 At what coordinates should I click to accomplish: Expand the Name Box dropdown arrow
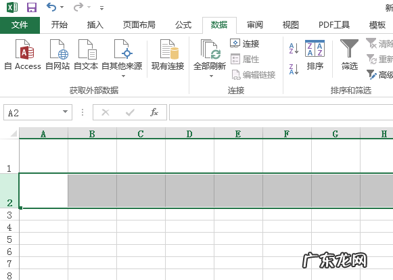coord(65,112)
